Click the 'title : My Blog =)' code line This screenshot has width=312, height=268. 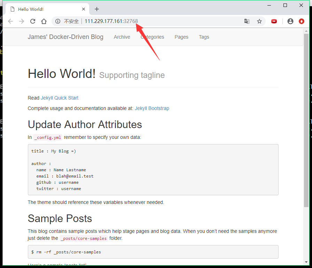54,151
